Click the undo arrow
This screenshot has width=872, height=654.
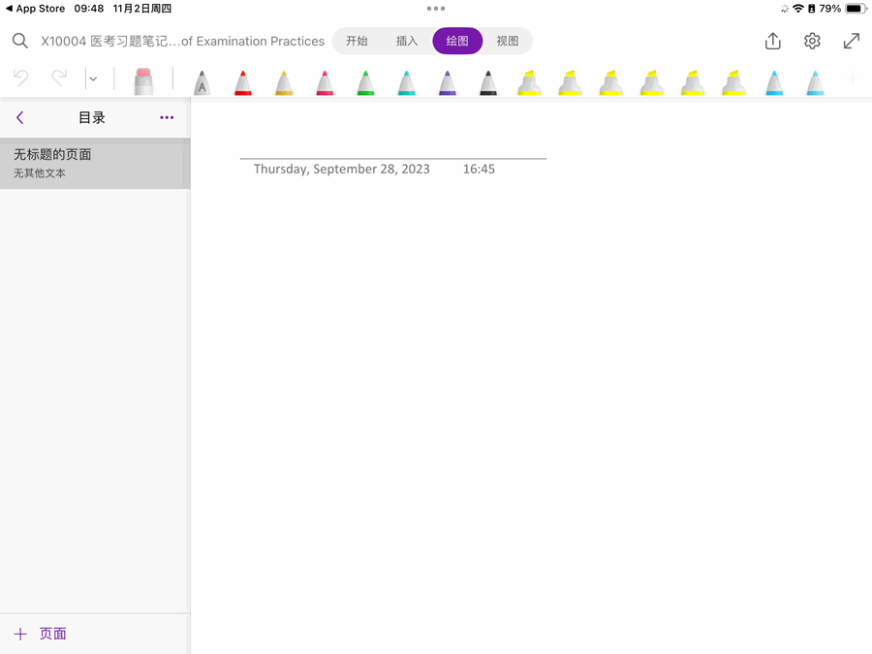tap(20, 78)
